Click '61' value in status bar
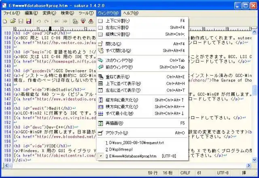Image resolution: width=259 pixels, height=178 pixels. [x=199, y=173]
